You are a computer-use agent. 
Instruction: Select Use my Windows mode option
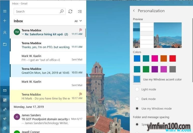(137, 109)
